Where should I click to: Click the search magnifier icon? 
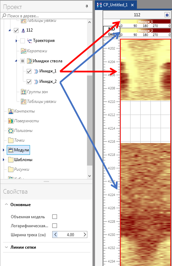(x=4, y=15)
